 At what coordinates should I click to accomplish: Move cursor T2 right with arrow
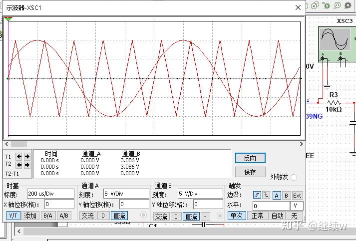click(27, 165)
